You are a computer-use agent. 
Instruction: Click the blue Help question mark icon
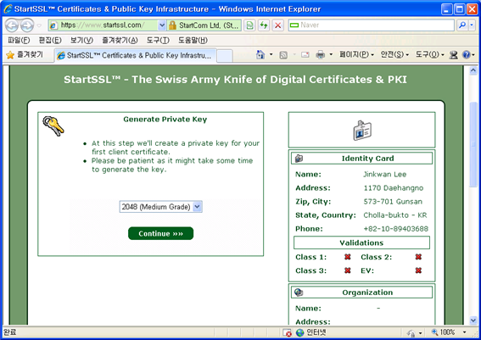(x=467, y=55)
